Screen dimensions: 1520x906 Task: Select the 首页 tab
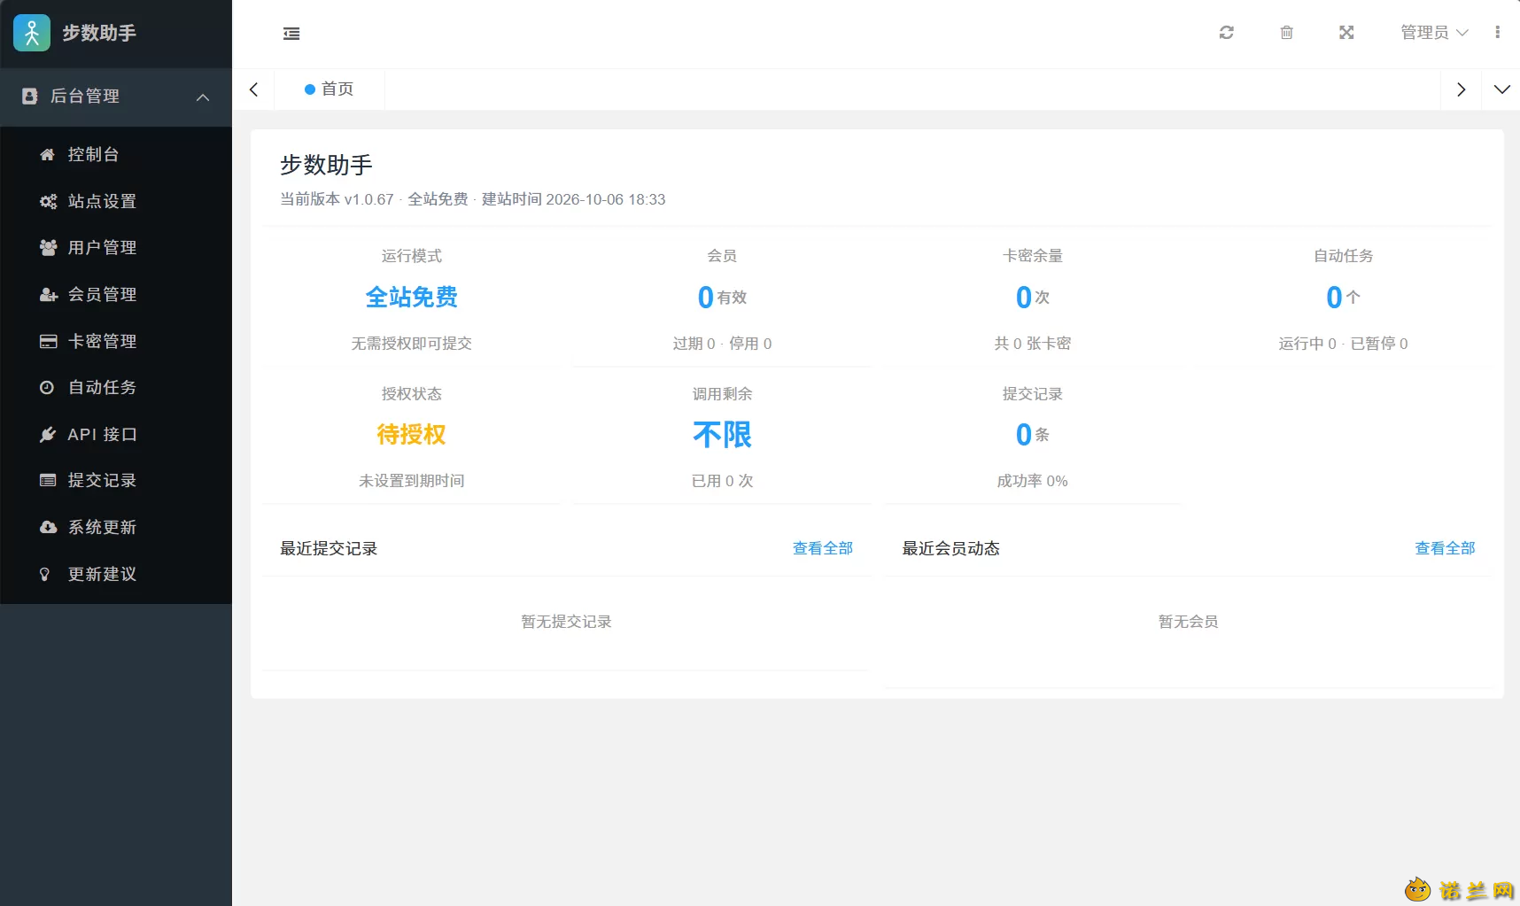point(330,89)
